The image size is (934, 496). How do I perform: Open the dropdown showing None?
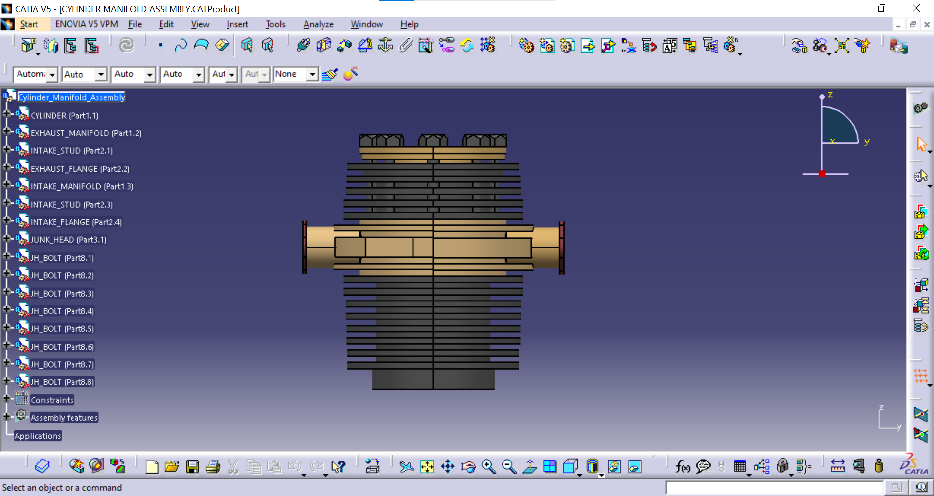tap(312, 74)
